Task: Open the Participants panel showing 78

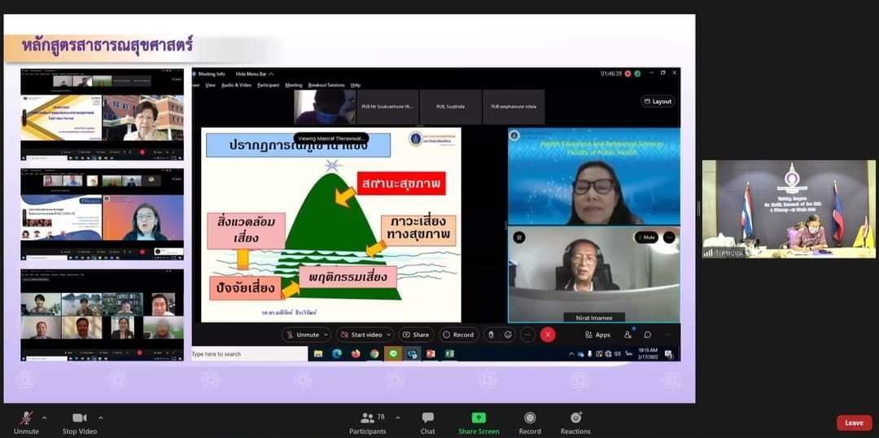Action: click(368, 423)
